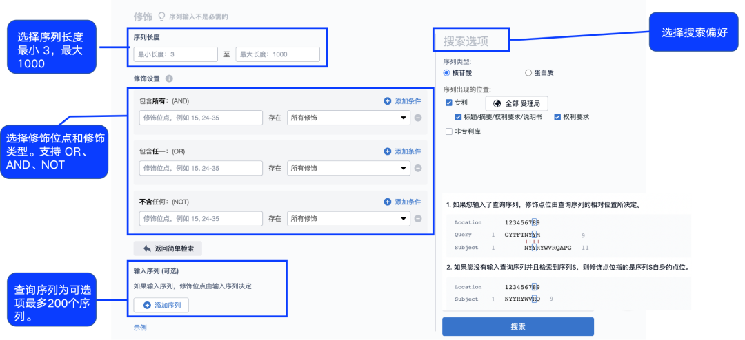This screenshot has width=745, height=340.
Task: Click the plus icon in the NOT section
Action: point(388,202)
